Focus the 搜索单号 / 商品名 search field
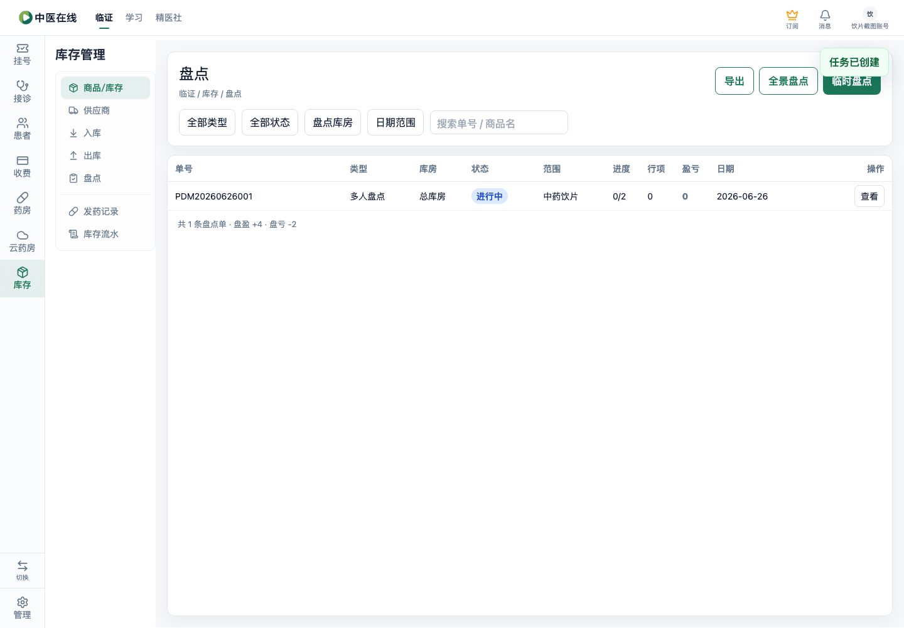 point(499,122)
